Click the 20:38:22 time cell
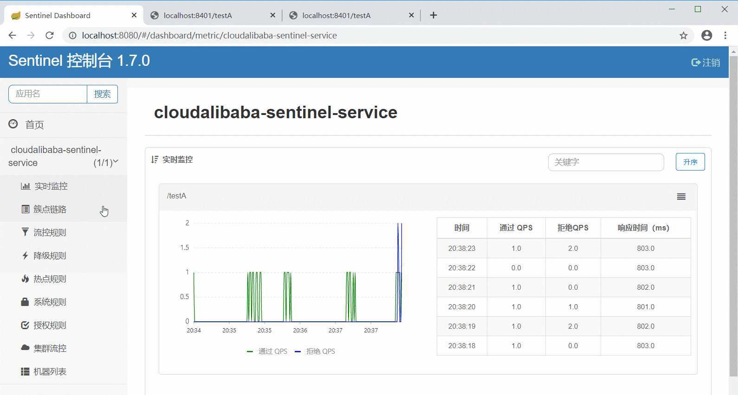This screenshot has height=395, width=738. click(x=462, y=268)
